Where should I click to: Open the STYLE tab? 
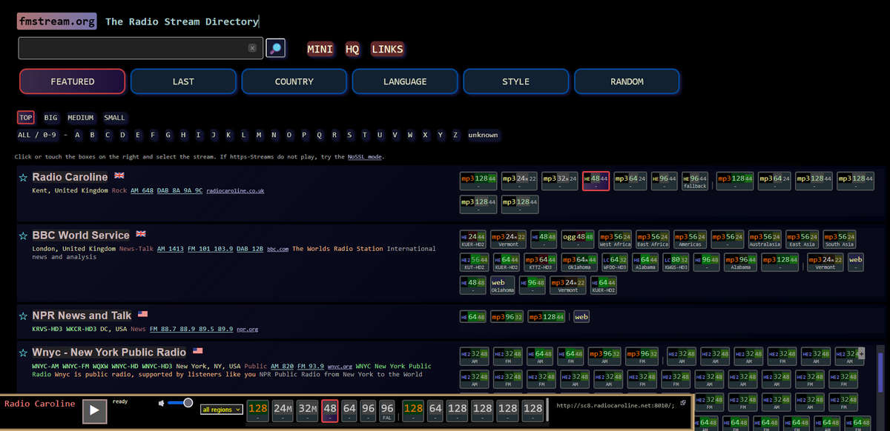coord(515,81)
